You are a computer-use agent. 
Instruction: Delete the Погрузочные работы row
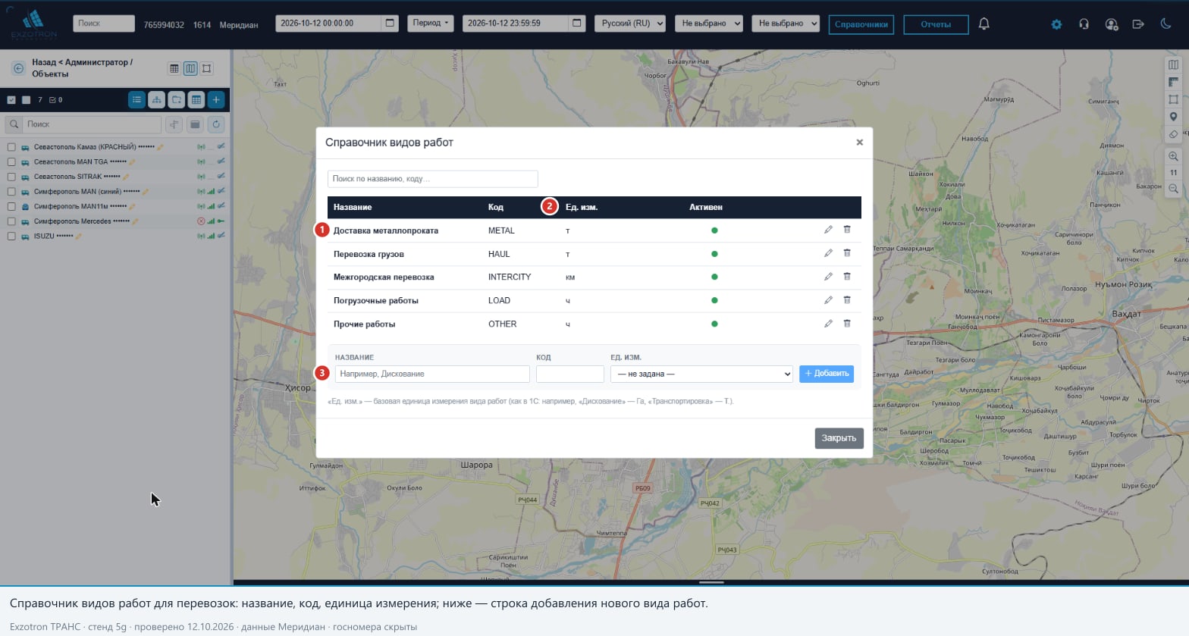847,300
